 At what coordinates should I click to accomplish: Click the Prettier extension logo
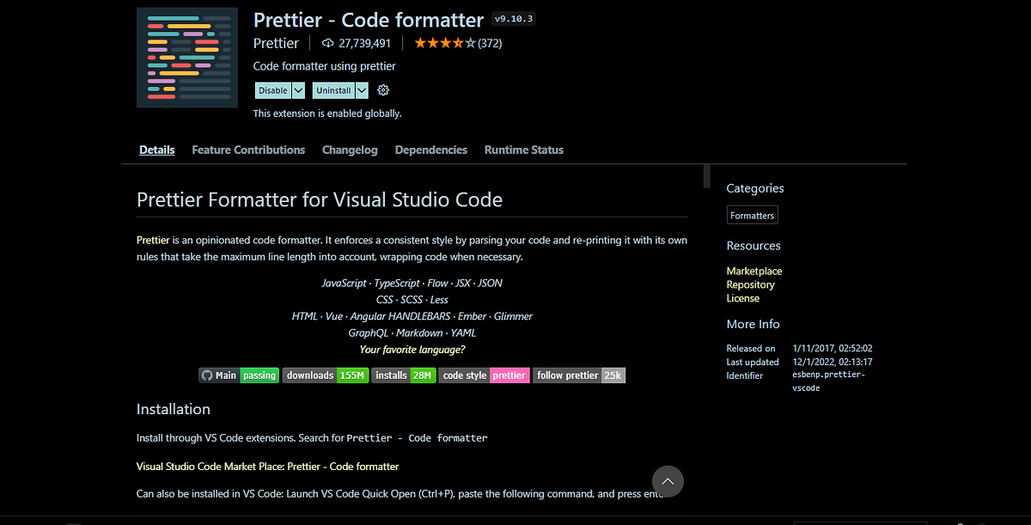pos(186,57)
